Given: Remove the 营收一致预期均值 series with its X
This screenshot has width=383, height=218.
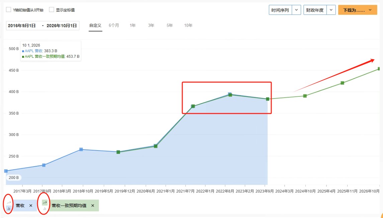Looking at the screenshot, I should click(93, 206).
